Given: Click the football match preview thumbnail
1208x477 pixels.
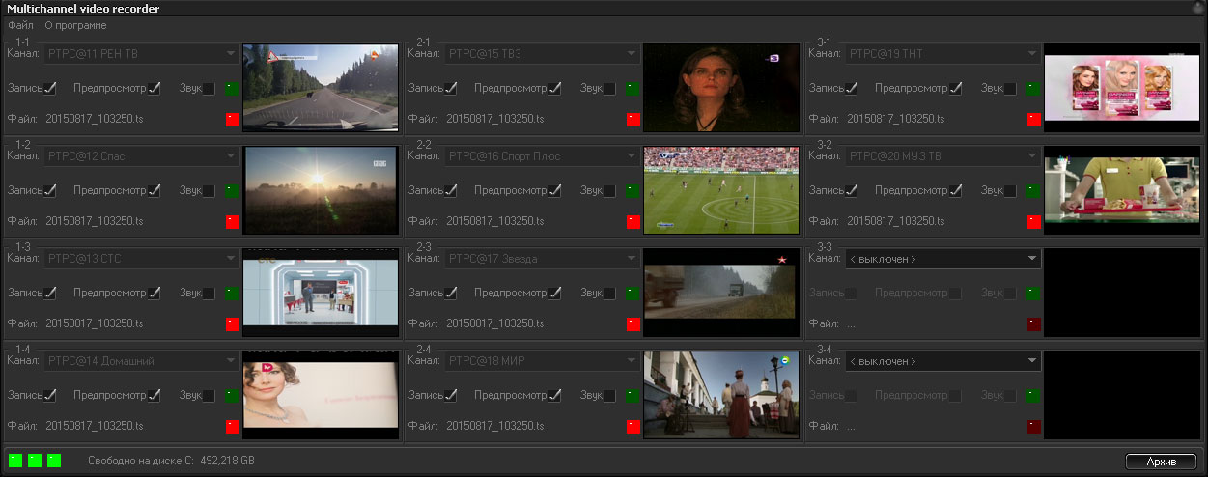Looking at the screenshot, I should [x=721, y=190].
